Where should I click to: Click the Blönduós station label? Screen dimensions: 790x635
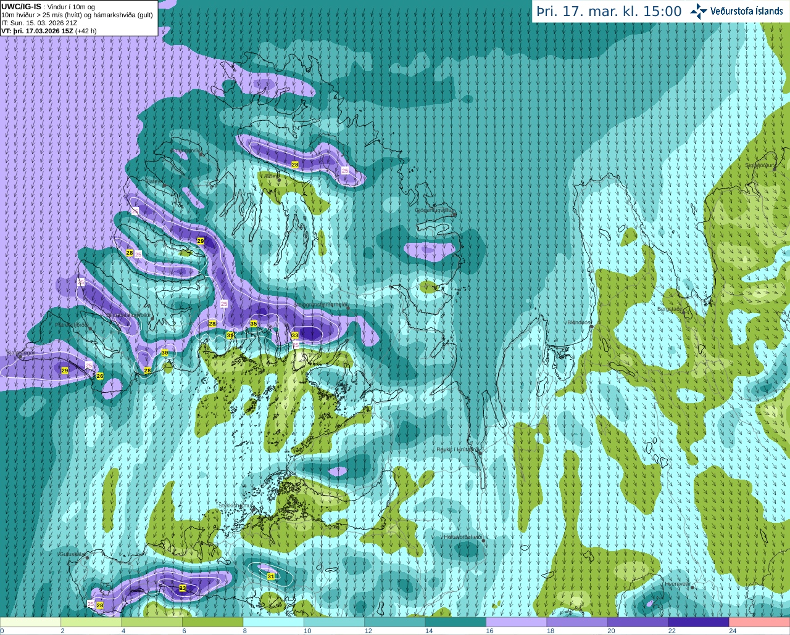pyautogui.click(x=580, y=322)
